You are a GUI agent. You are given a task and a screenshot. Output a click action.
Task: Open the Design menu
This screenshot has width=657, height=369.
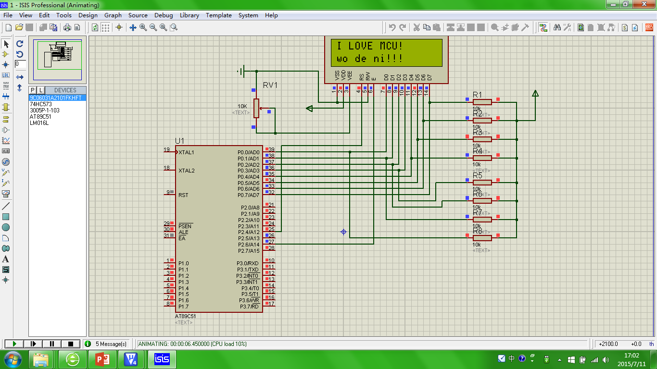point(88,15)
